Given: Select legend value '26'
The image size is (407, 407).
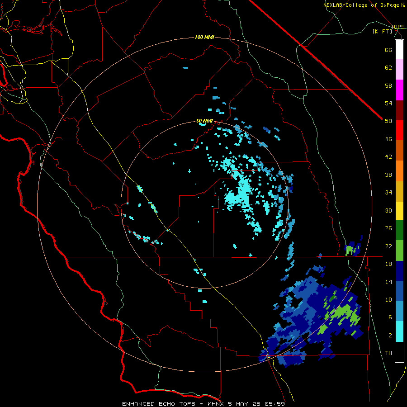Looking at the screenshot, I should (x=388, y=228).
